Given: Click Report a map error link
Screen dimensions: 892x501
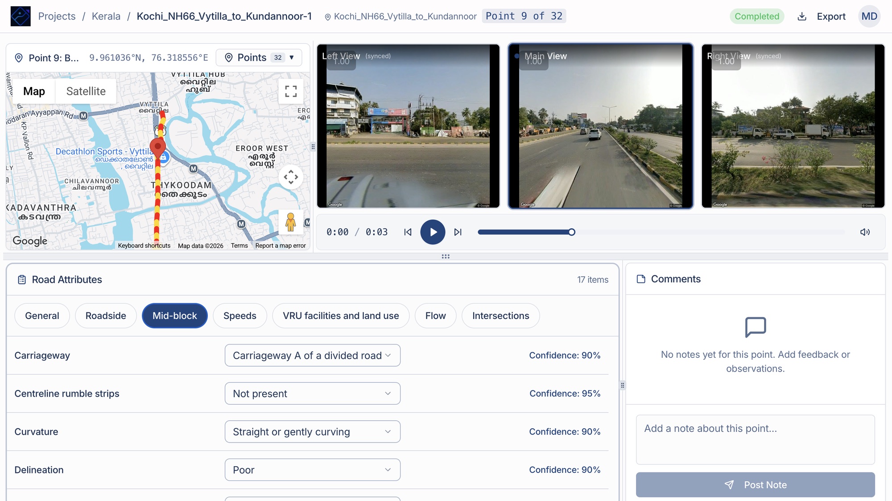Looking at the screenshot, I should click(x=281, y=246).
